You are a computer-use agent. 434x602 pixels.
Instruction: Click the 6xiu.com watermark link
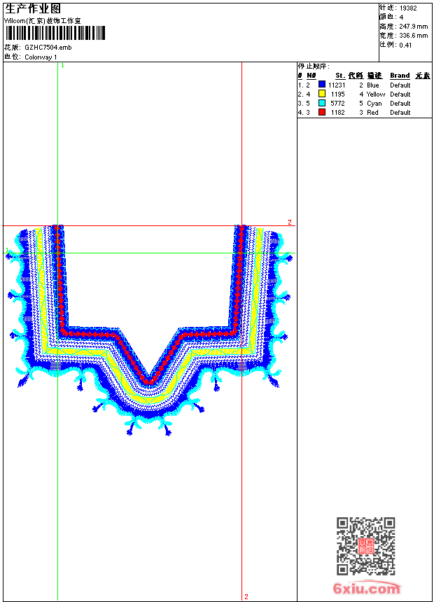tap(367, 588)
